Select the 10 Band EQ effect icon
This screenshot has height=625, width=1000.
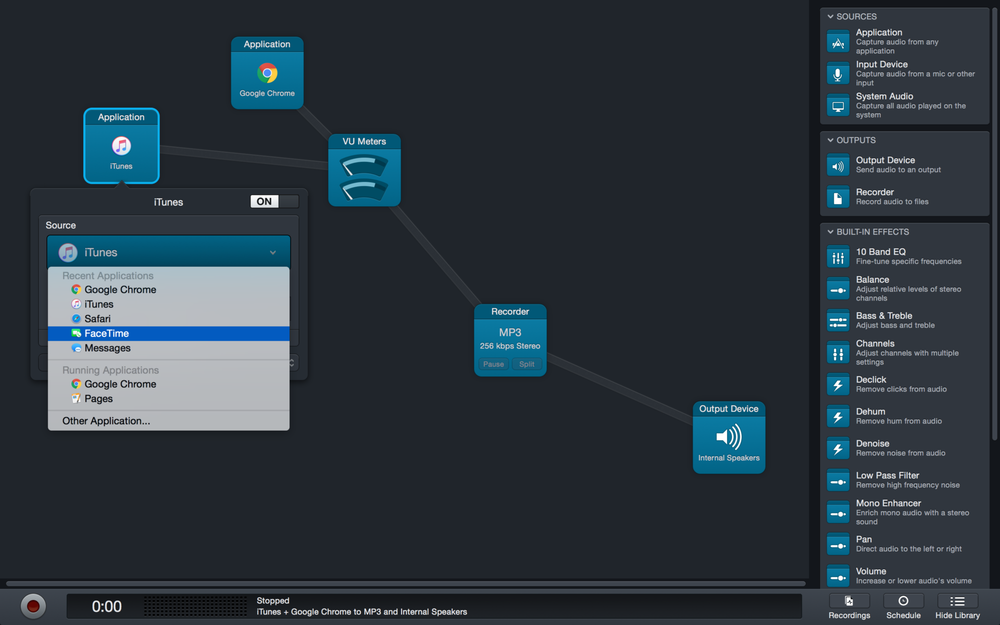pos(838,257)
